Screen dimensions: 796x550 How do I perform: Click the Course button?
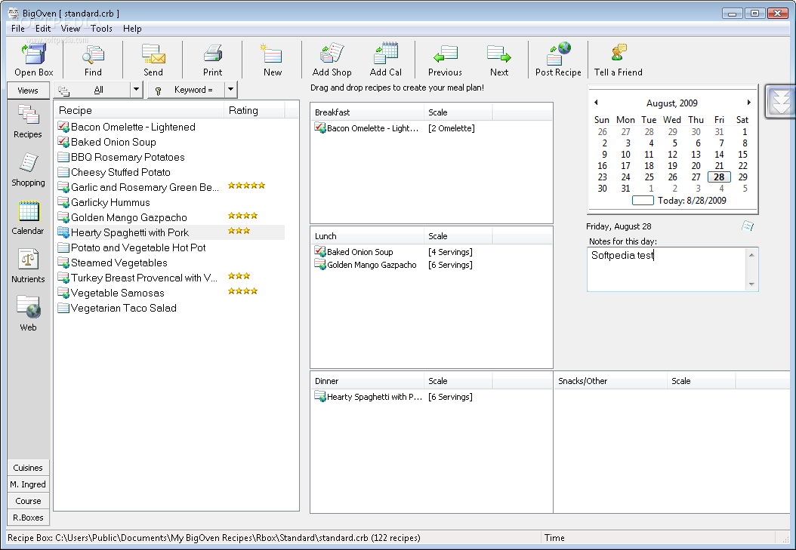[28, 501]
